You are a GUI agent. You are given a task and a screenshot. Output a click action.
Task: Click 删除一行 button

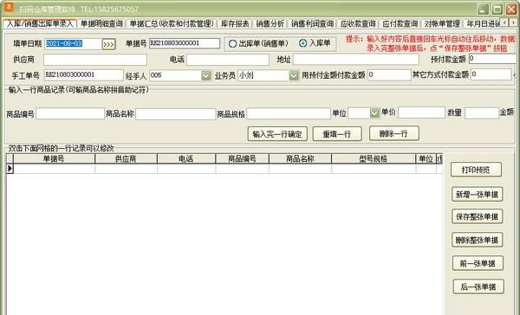[x=394, y=133]
